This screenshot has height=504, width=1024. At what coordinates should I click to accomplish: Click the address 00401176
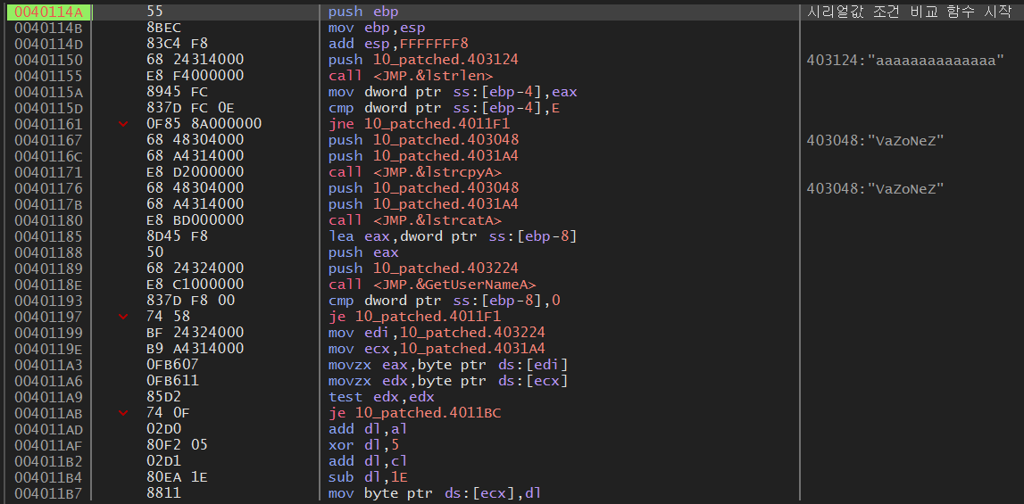46,188
